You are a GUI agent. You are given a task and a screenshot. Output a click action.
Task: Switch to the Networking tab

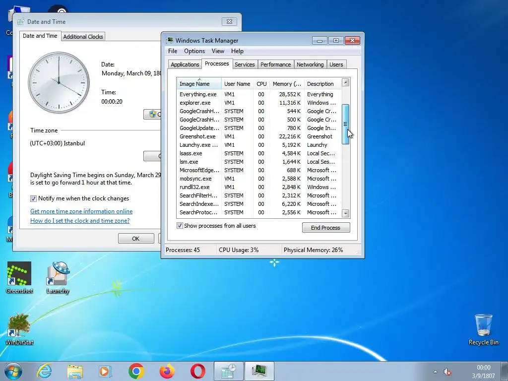[x=310, y=64]
